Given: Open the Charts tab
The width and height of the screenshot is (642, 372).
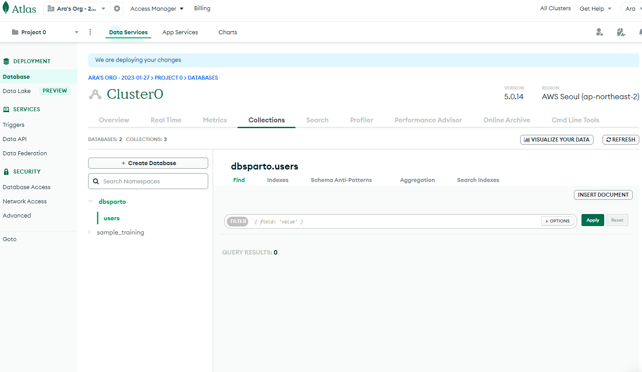Looking at the screenshot, I should click(x=228, y=32).
